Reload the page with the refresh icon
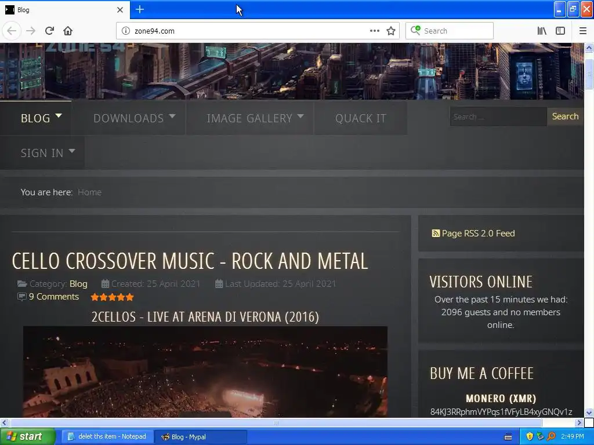 coord(49,31)
